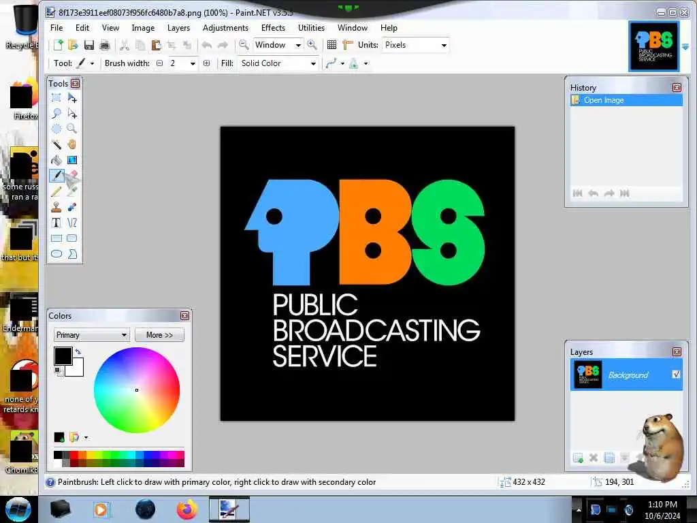Open the Primary color selector dropdown
The height and width of the screenshot is (523, 697).
pyautogui.click(x=92, y=335)
